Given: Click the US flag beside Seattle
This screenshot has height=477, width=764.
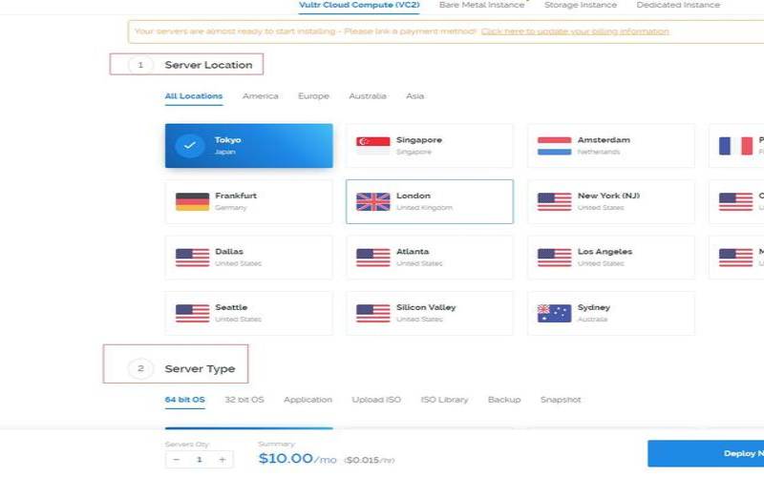Looking at the screenshot, I should pyautogui.click(x=193, y=314).
